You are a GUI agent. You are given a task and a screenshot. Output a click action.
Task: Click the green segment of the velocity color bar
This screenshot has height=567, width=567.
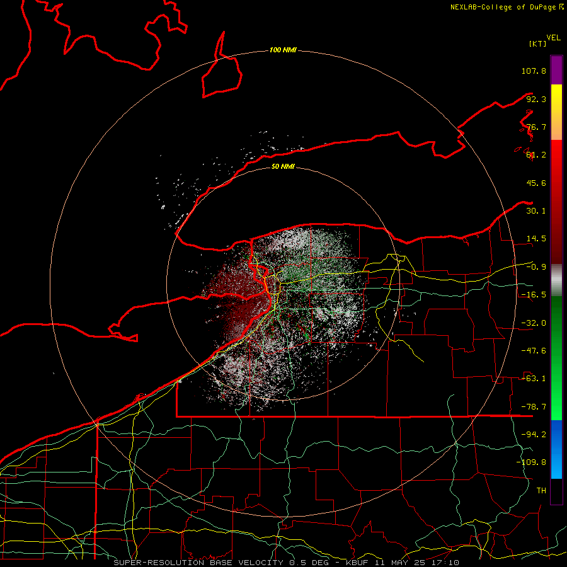556,358
